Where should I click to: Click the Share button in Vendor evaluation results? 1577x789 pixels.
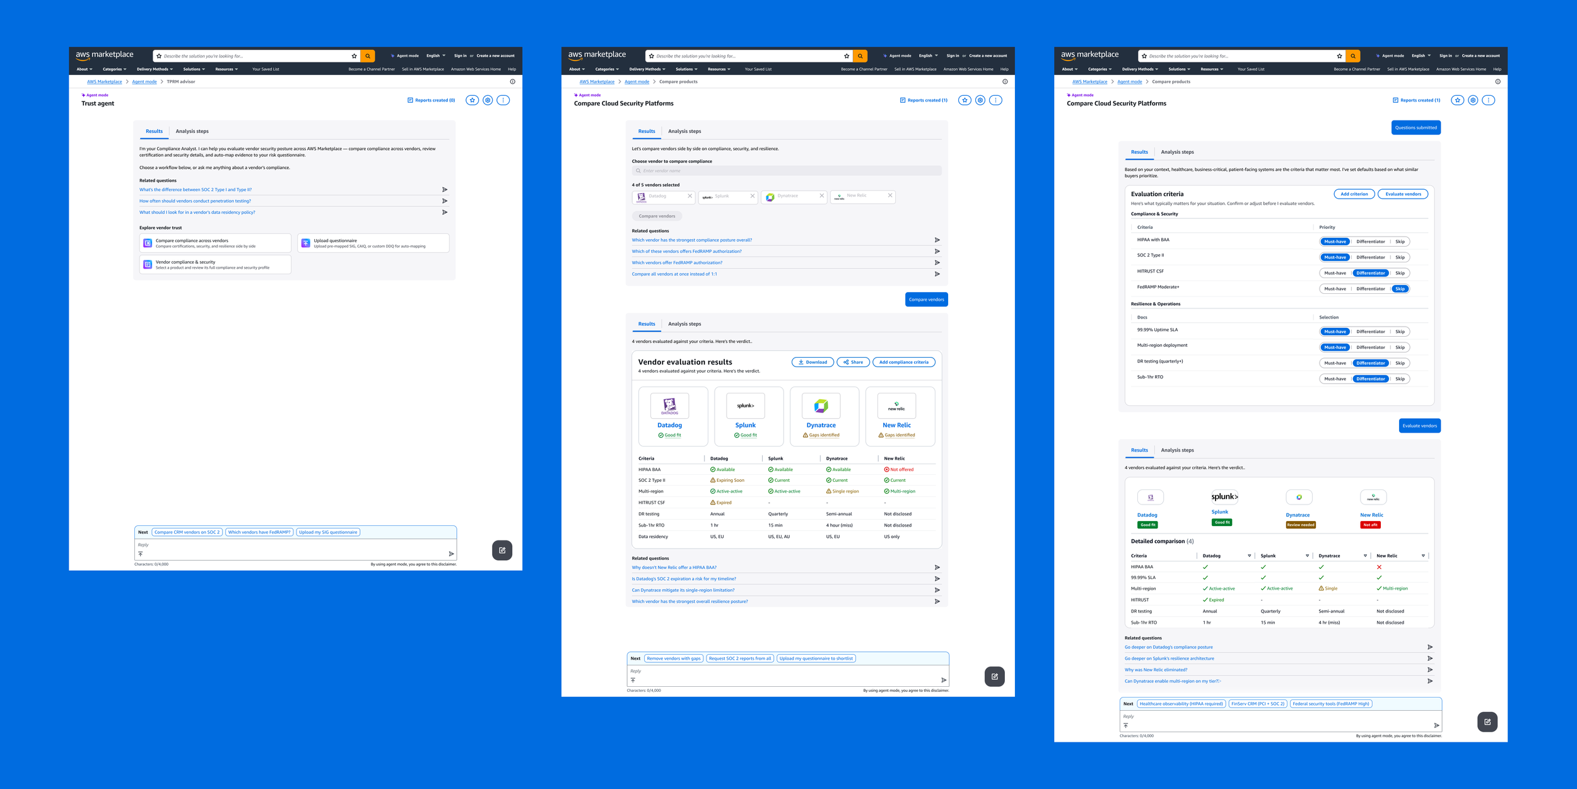853,362
